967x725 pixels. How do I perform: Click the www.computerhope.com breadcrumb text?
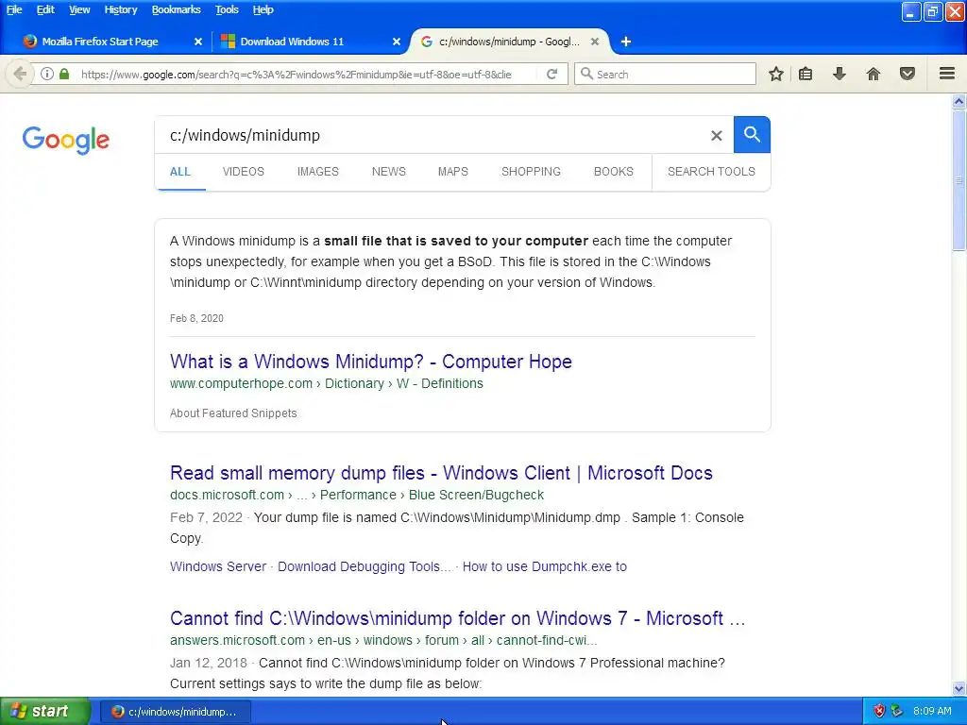[241, 384]
